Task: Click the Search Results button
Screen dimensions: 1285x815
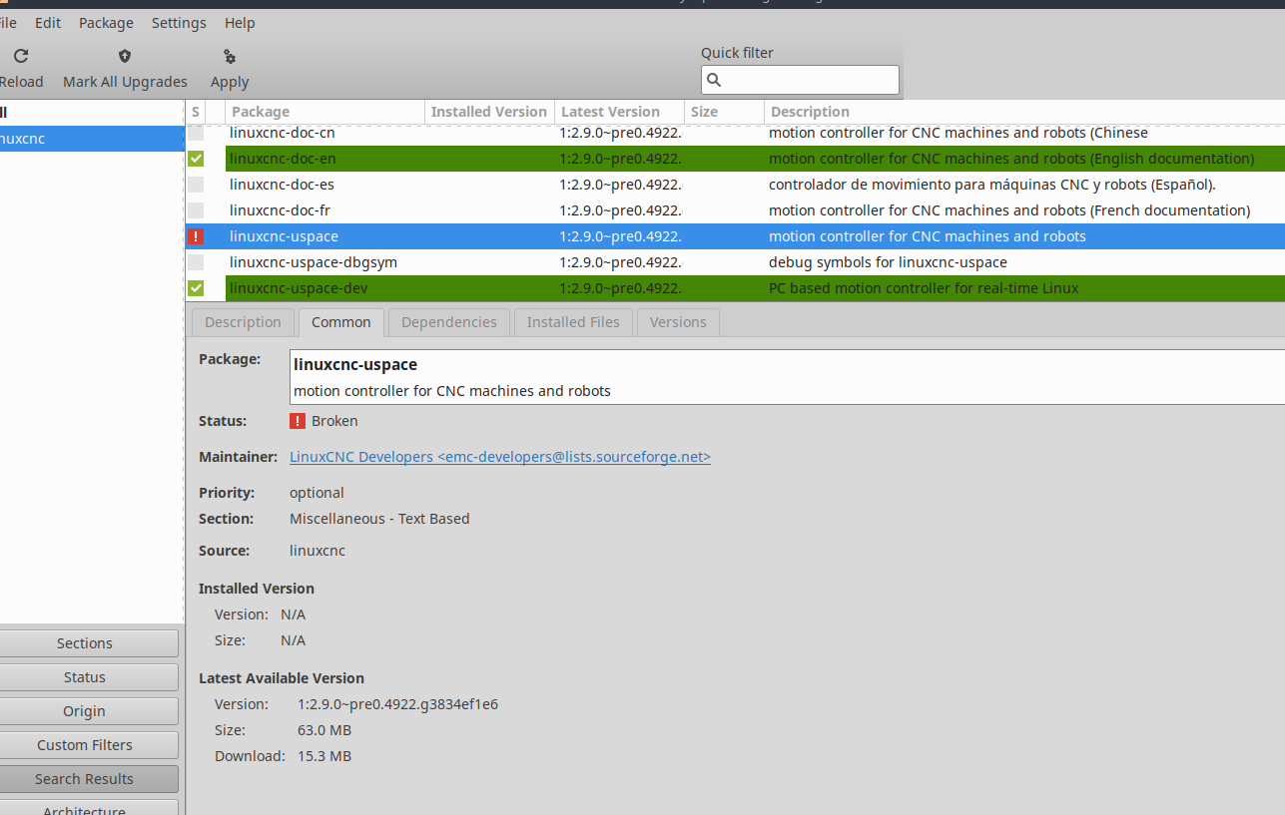Action: point(85,779)
